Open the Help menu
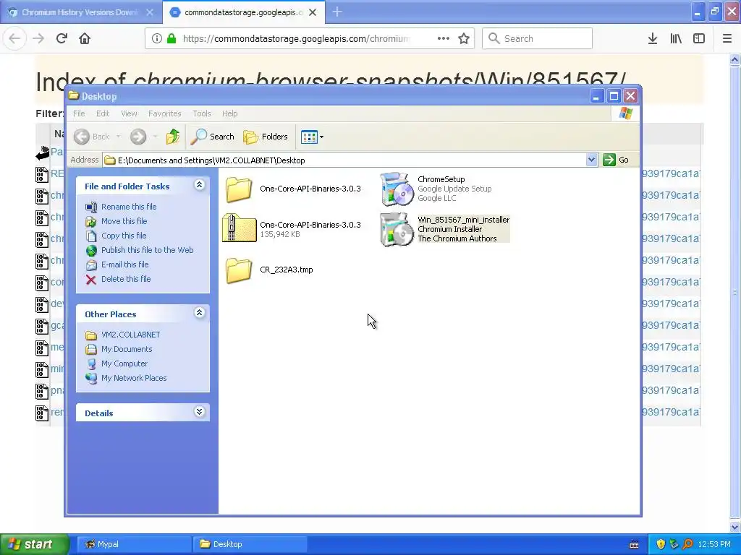 tap(229, 113)
